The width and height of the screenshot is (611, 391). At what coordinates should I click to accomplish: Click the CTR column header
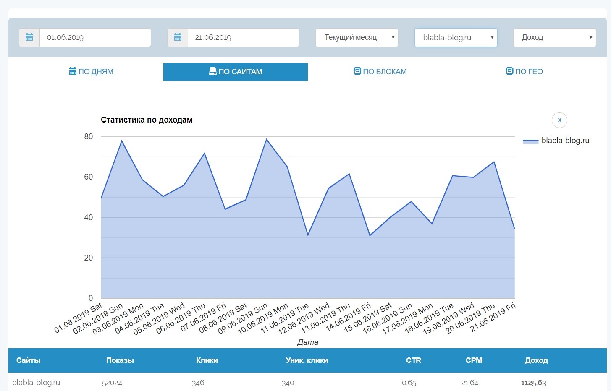tap(413, 360)
